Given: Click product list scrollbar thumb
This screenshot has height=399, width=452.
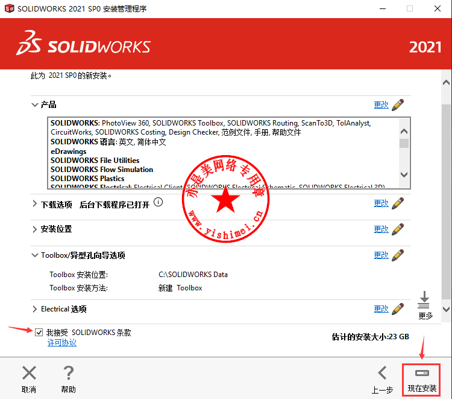Looking at the screenshot, I should 404,143.
